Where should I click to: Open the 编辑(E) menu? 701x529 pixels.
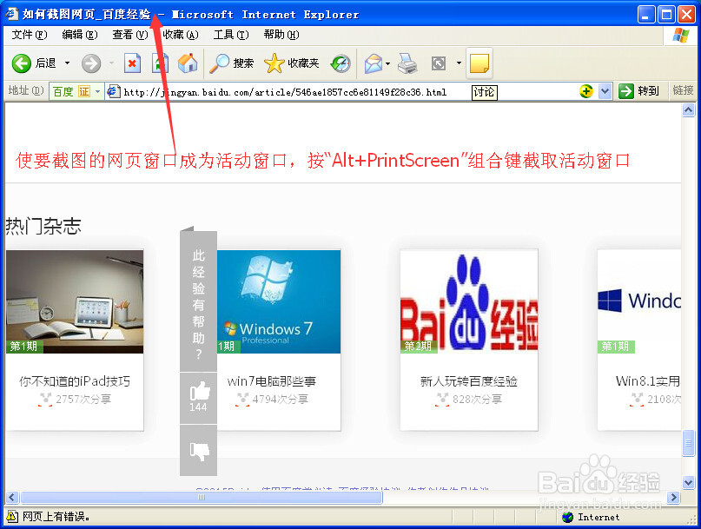click(80, 35)
